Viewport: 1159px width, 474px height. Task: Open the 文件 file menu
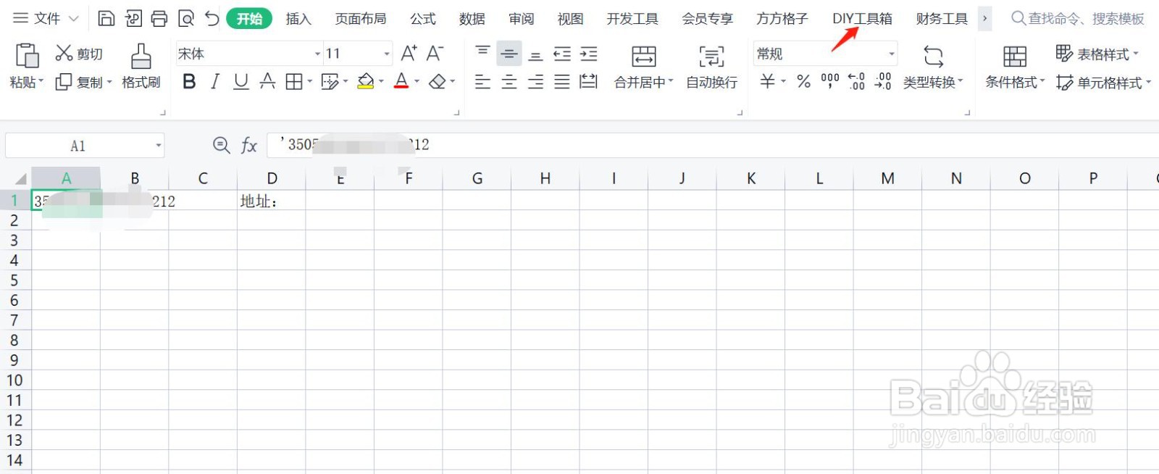click(46, 18)
